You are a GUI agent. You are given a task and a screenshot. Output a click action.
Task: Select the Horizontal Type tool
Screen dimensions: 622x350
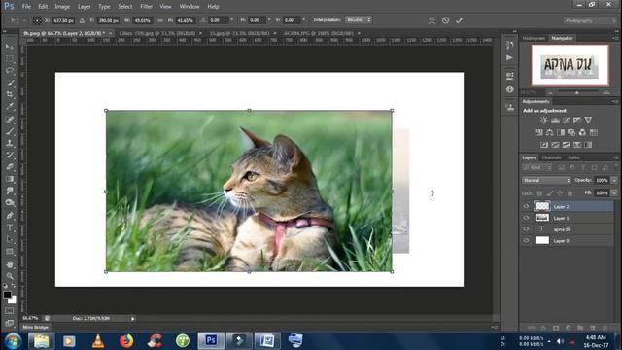click(x=10, y=227)
